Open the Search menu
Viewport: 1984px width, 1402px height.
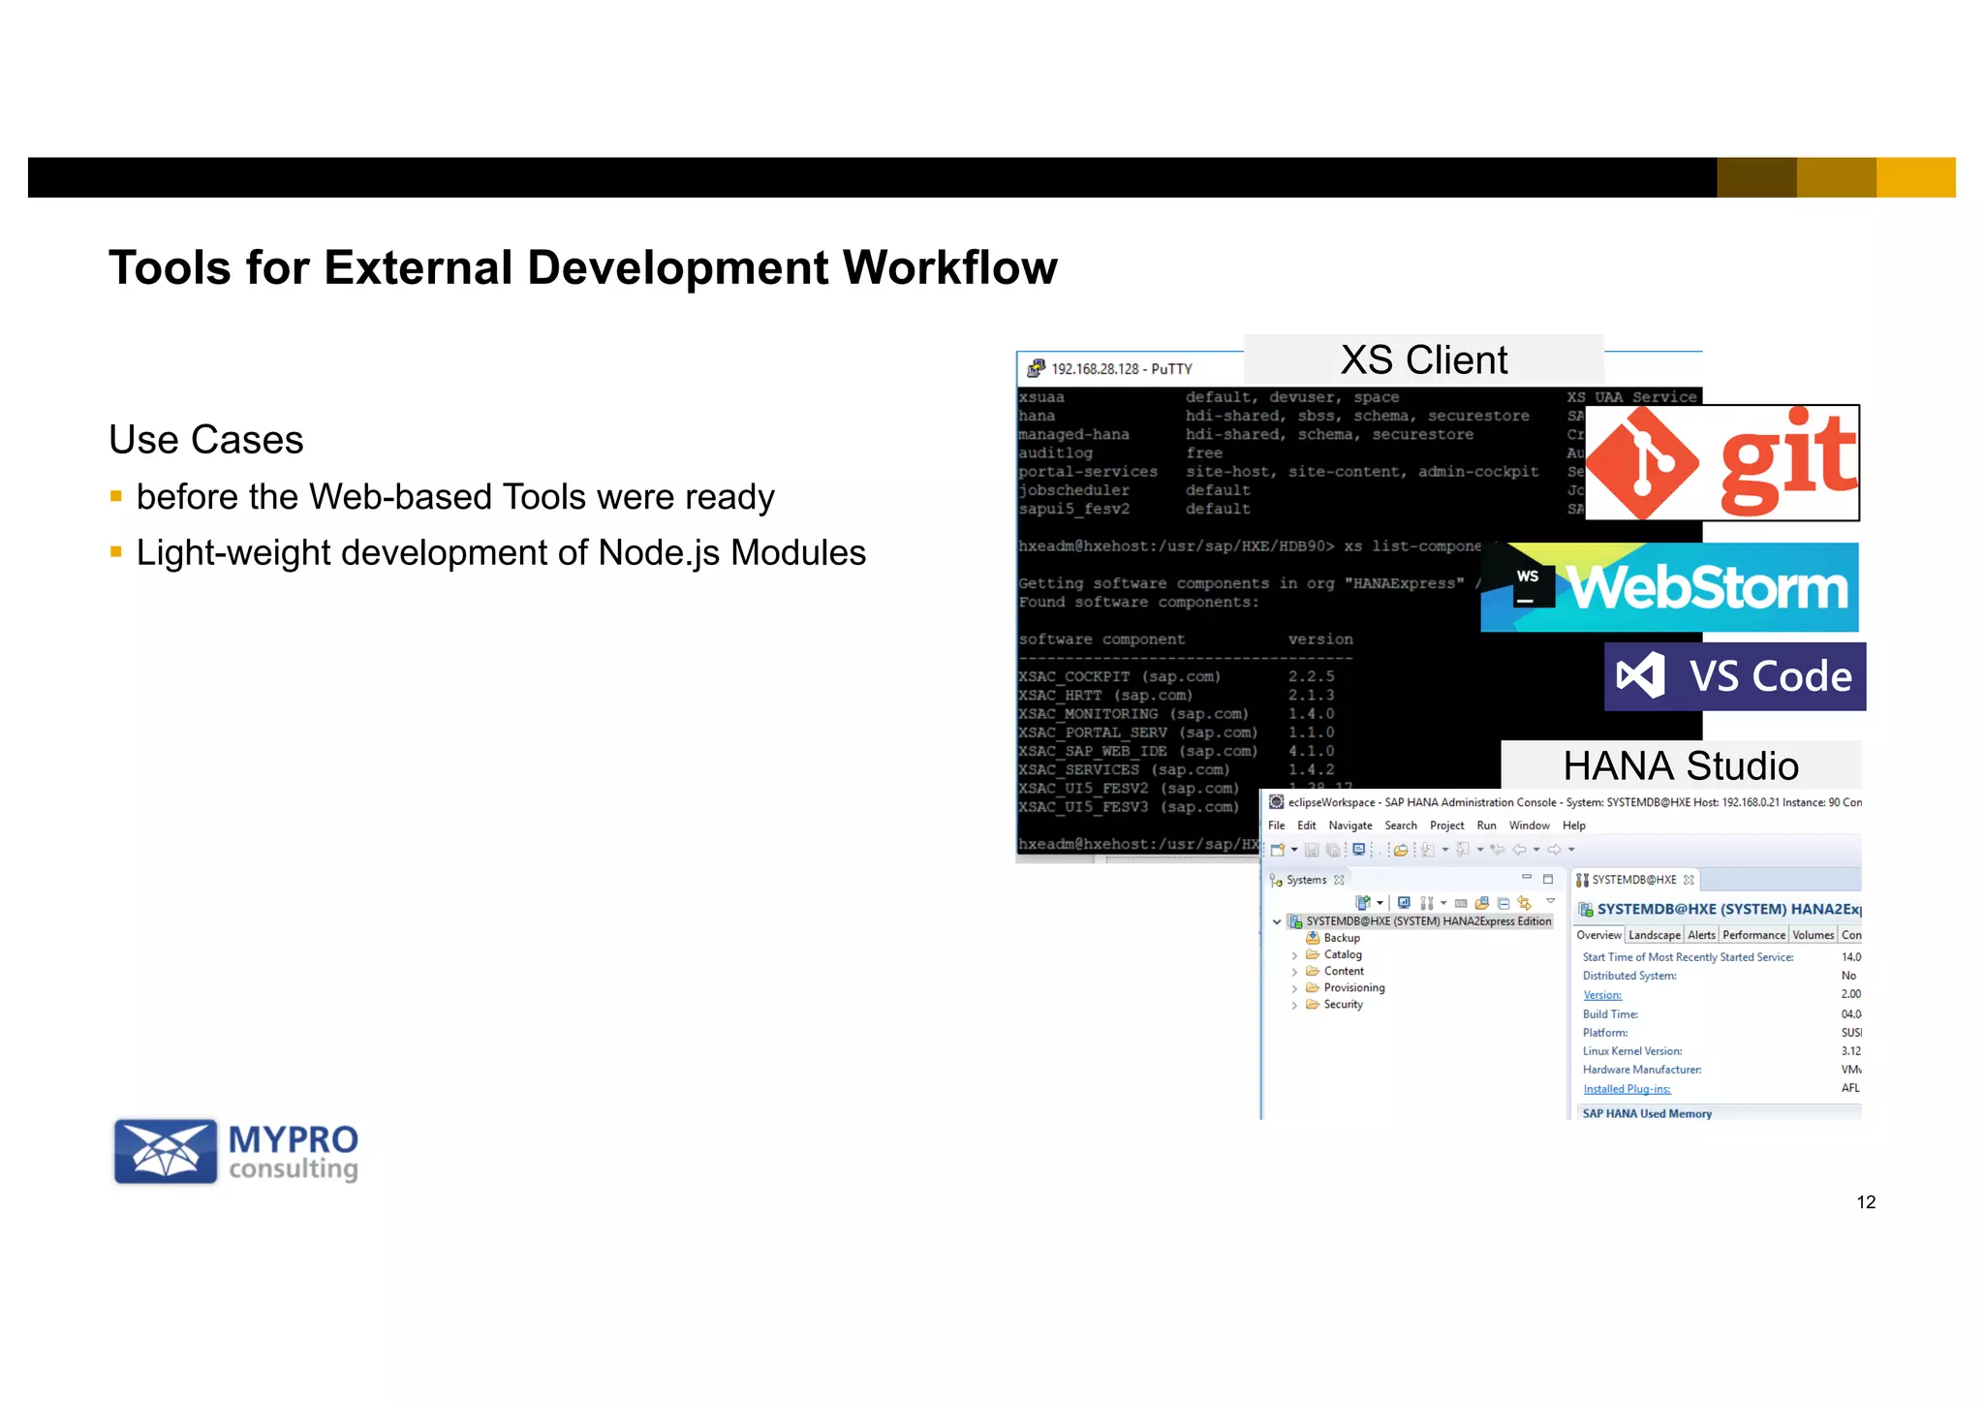[x=1401, y=826]
